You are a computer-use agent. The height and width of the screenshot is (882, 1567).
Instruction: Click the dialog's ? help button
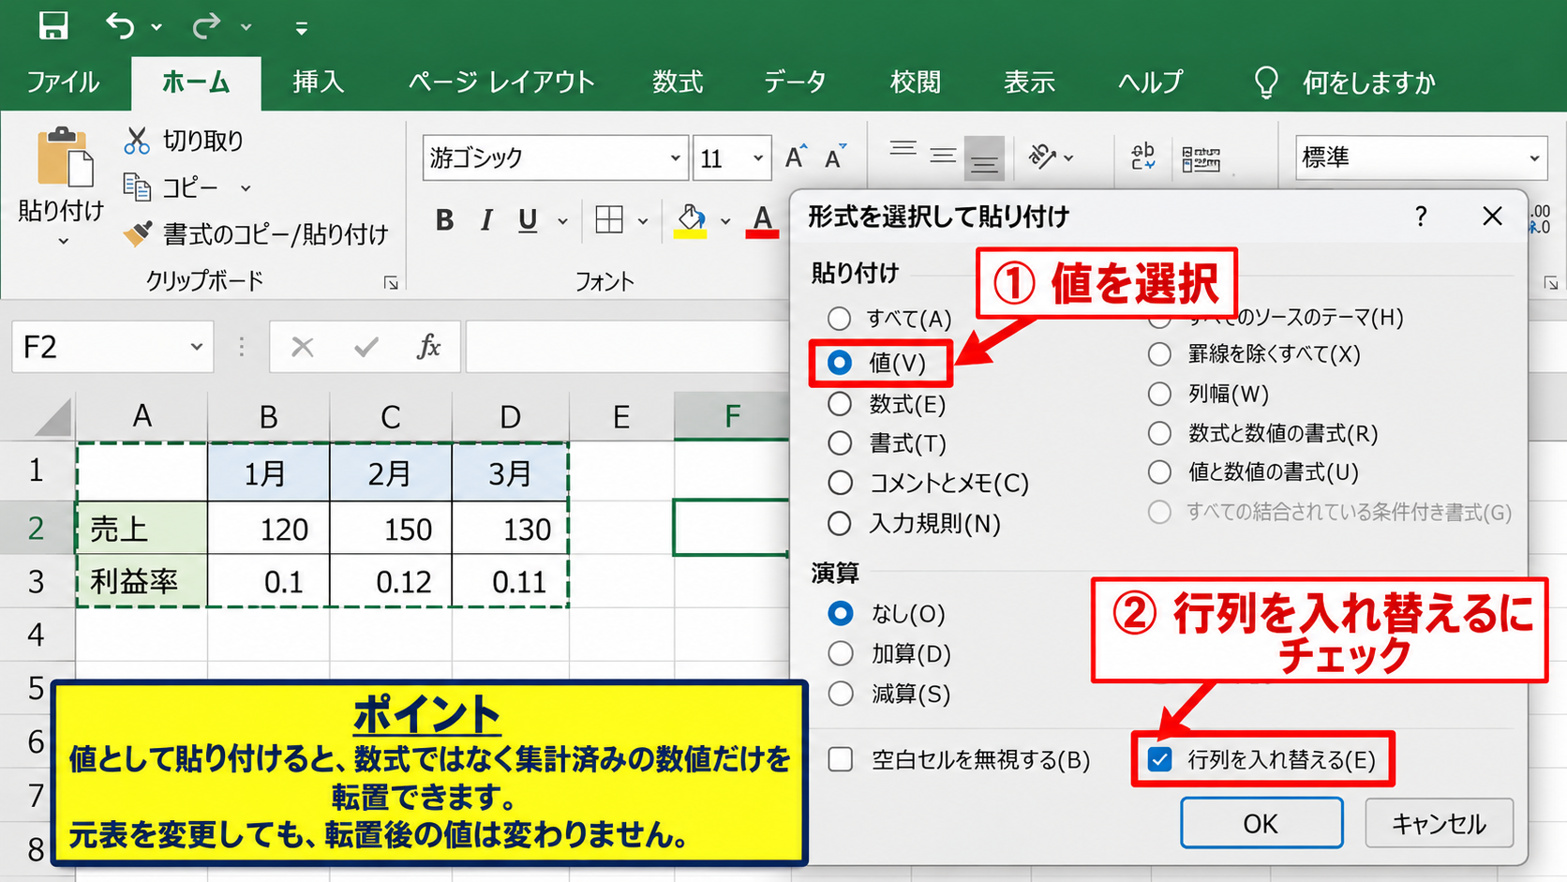[1421, 217]
